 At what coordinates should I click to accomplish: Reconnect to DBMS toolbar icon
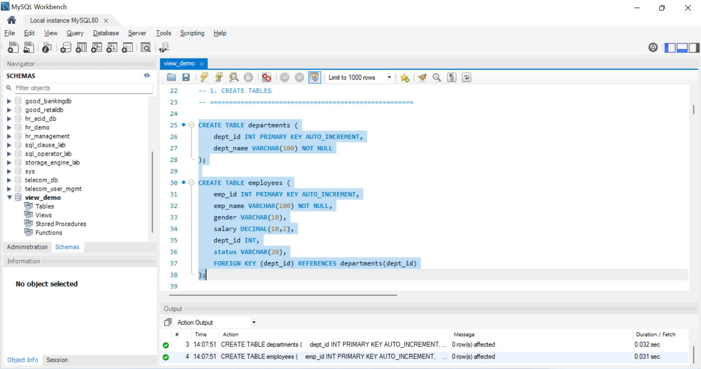click(164, 47)
